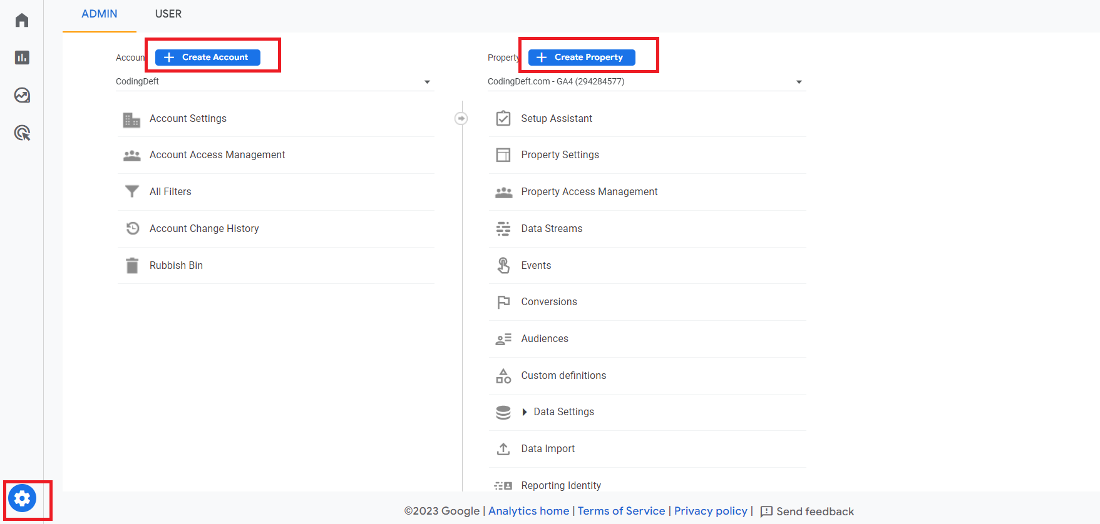Click the Events touch icon
The image size is (1100, 524).
point(503,265)
